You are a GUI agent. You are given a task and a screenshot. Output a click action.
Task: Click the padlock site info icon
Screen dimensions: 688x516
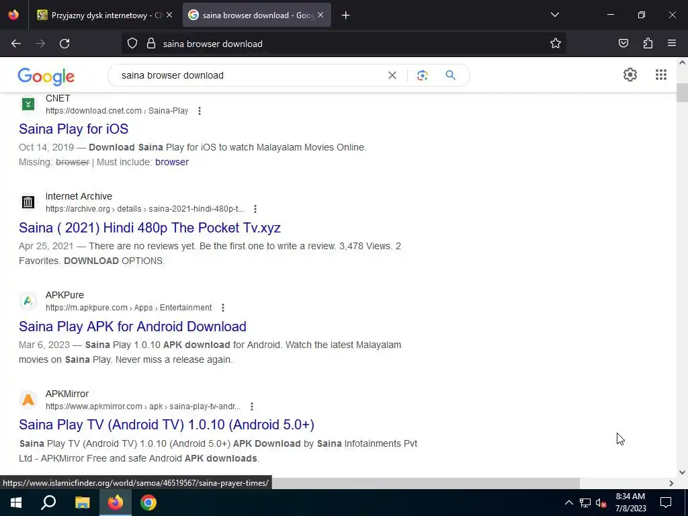(x=151, y=44)
